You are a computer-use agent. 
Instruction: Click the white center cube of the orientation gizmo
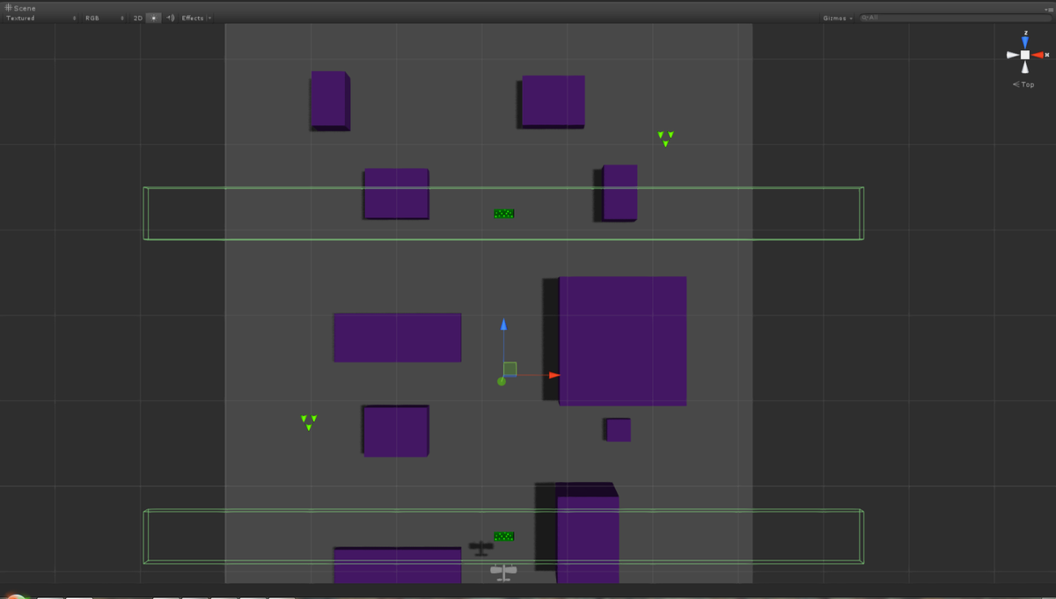click(1025, 55)
